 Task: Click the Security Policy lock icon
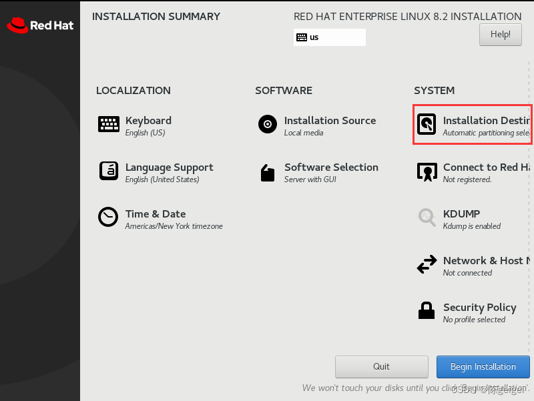(x=427, y=310)
